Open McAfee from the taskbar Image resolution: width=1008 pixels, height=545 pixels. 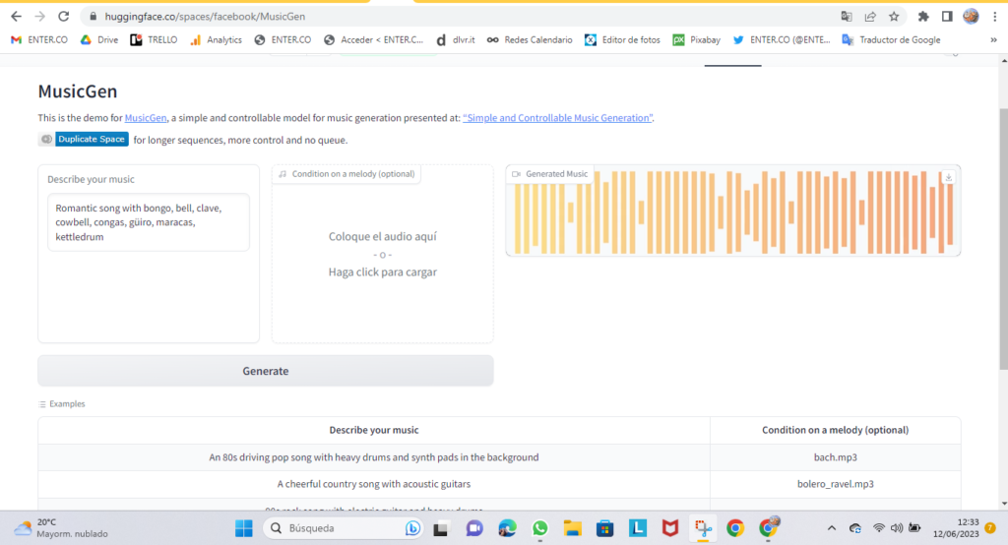[669, 528]
